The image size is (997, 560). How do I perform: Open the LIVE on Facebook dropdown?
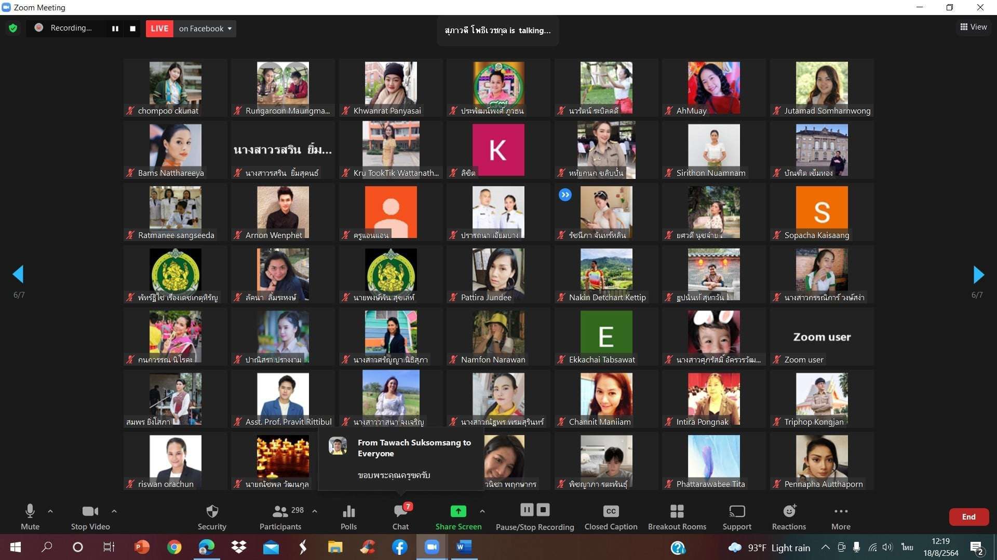205,29
